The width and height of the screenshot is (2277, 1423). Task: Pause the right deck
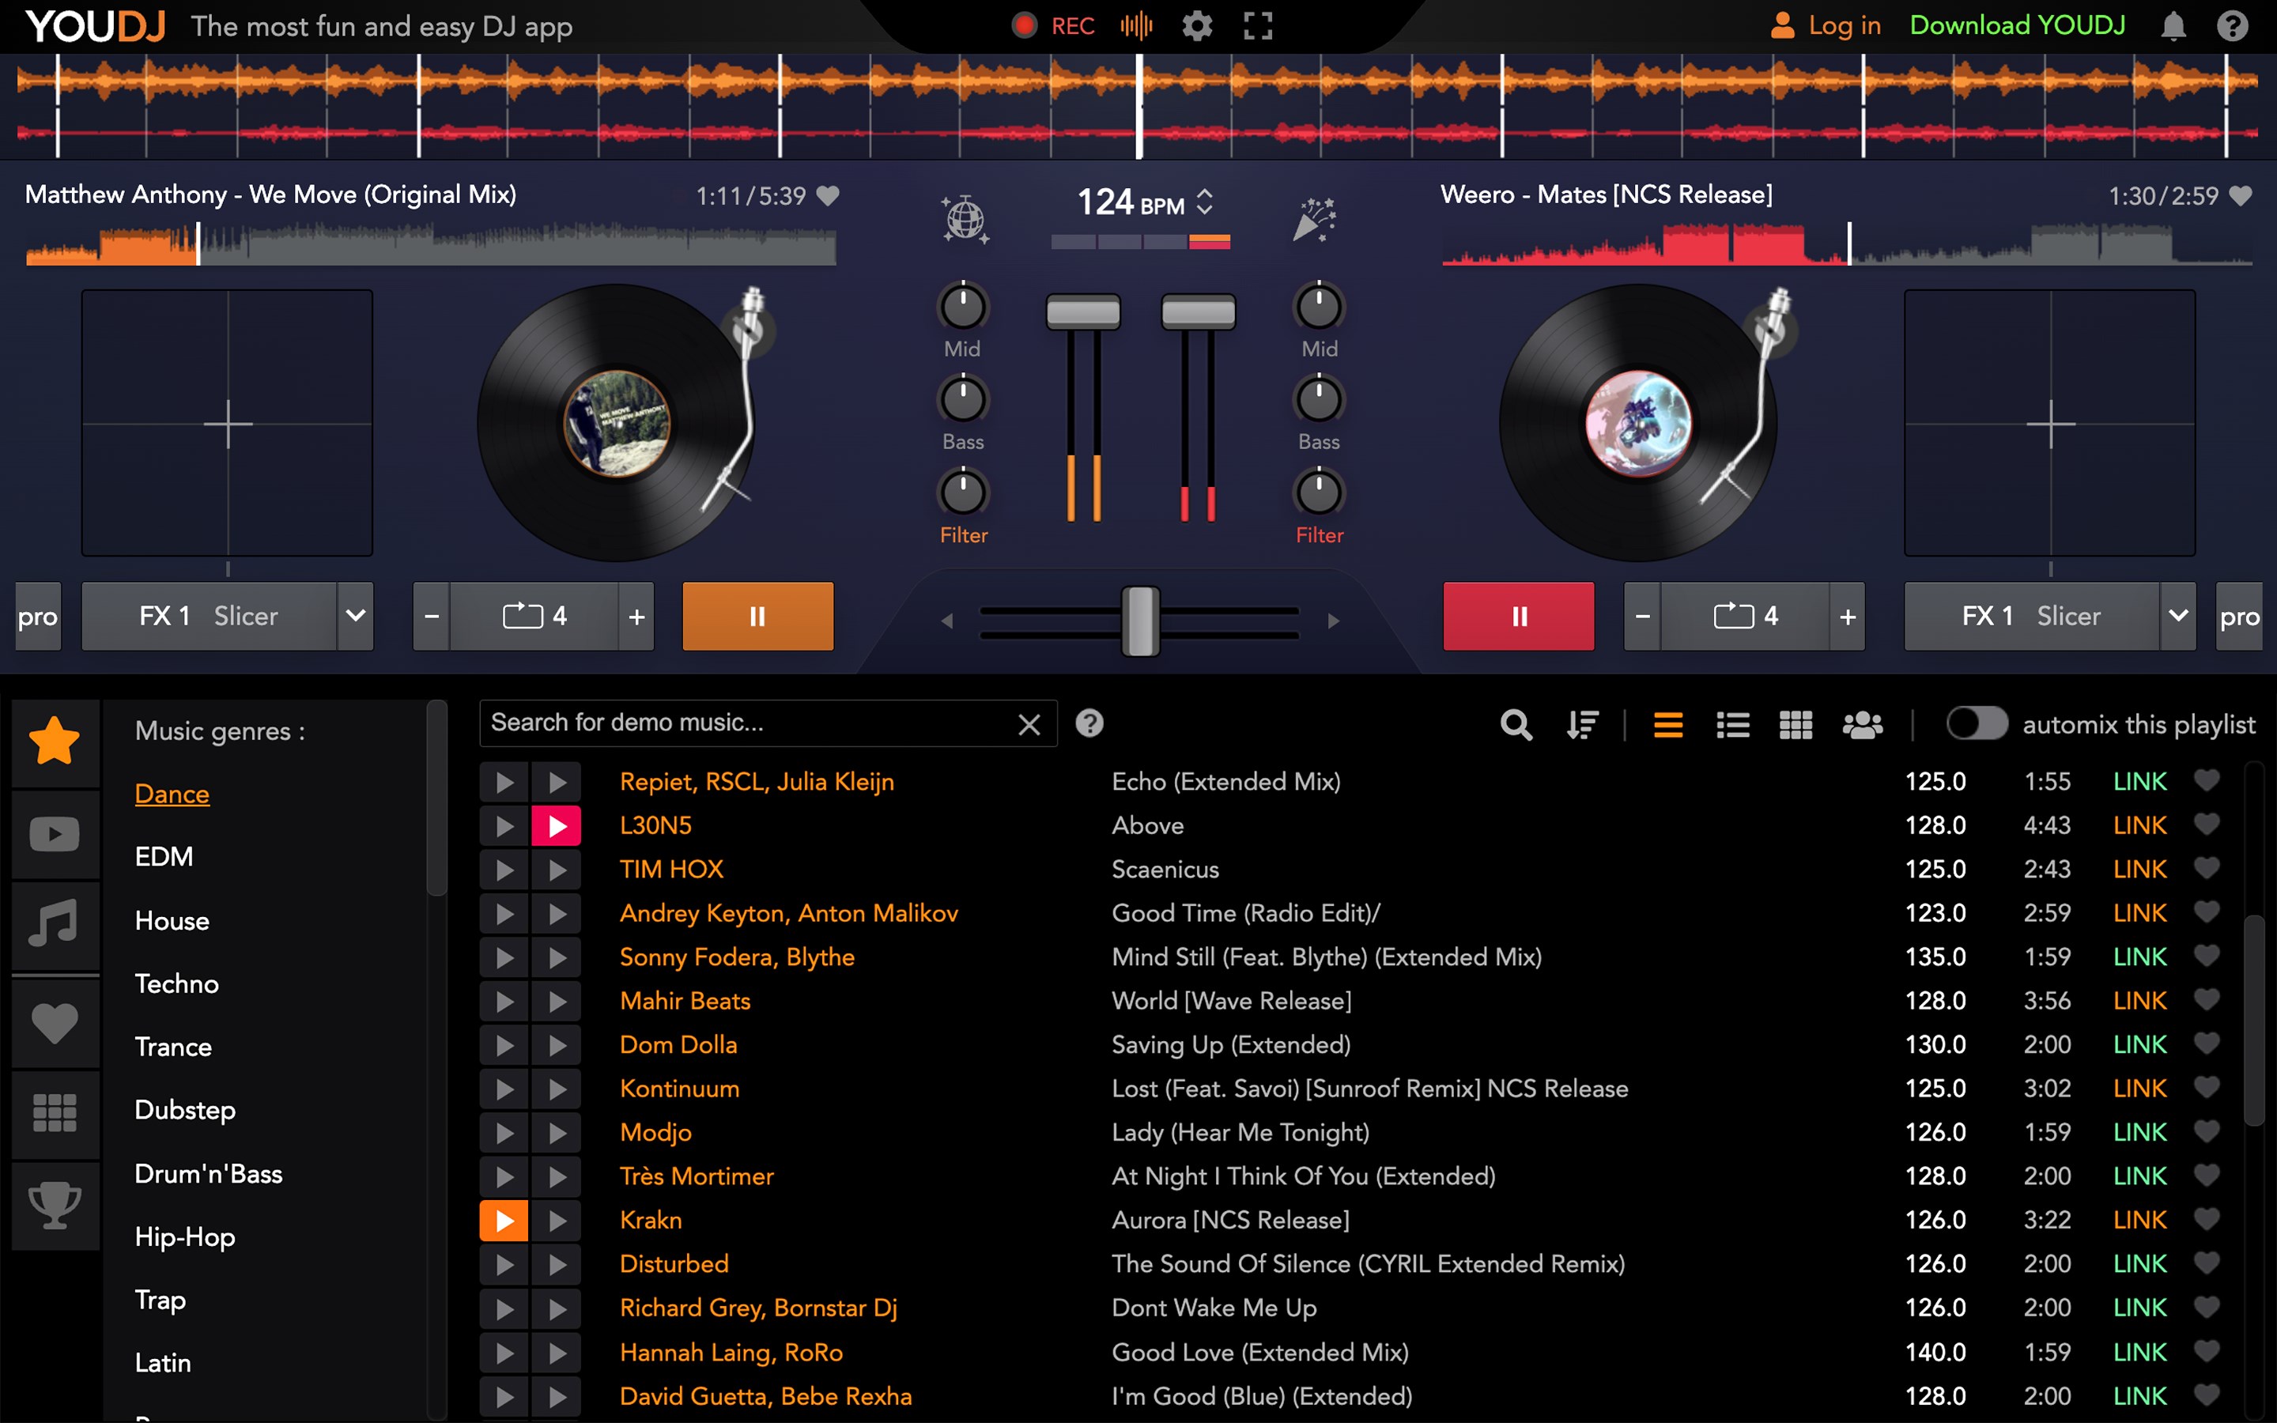coord(1519,617)
